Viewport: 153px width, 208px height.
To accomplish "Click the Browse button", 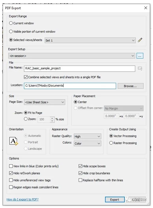I will click(130, 86).
